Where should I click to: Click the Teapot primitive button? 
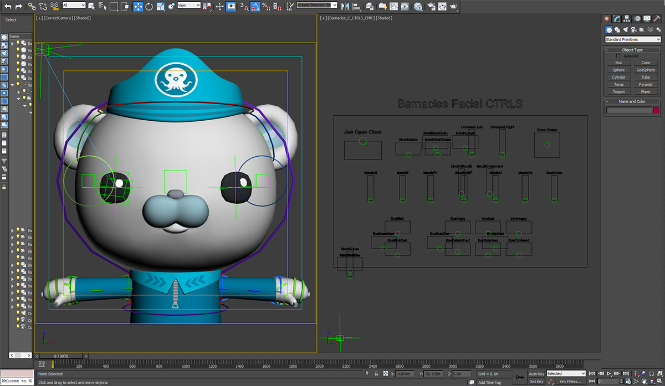[x=618, y=92]
